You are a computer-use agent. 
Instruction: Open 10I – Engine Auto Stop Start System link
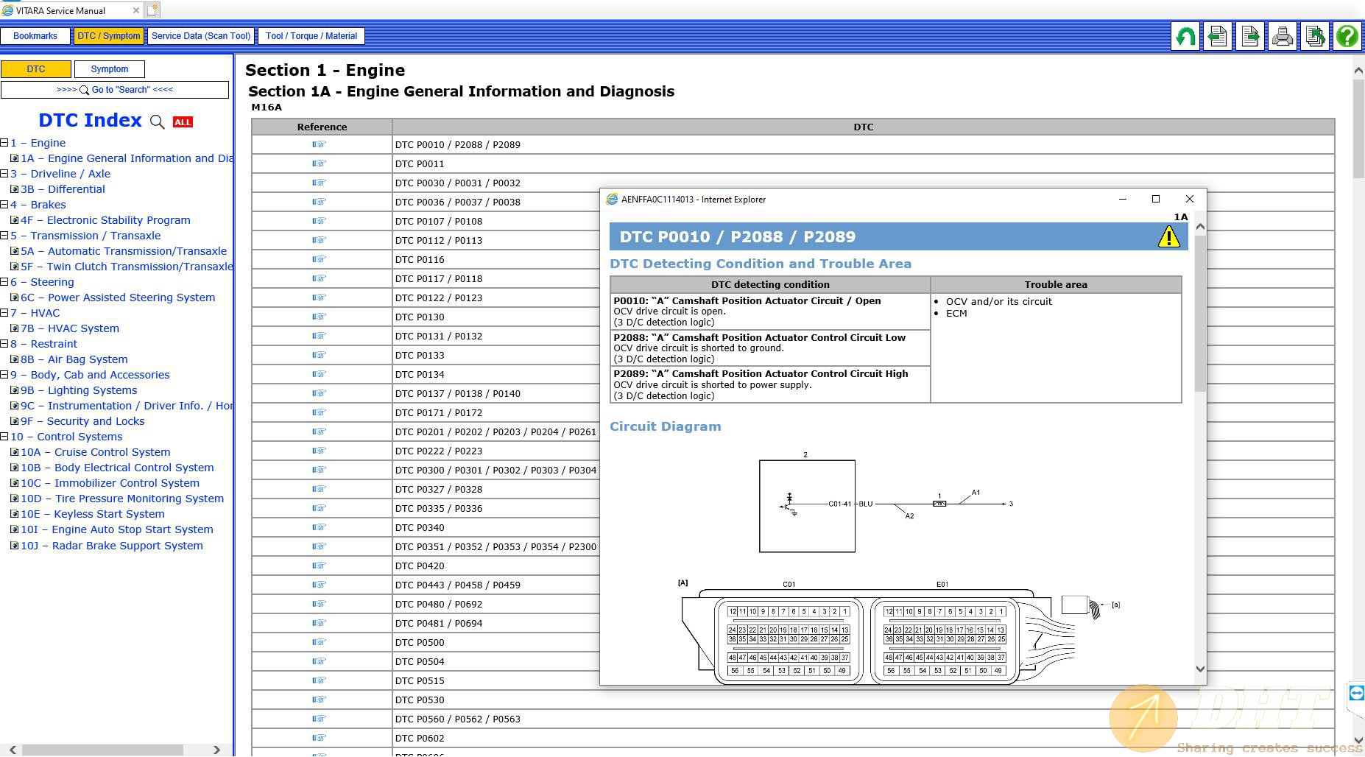click(x=117, y=529)
